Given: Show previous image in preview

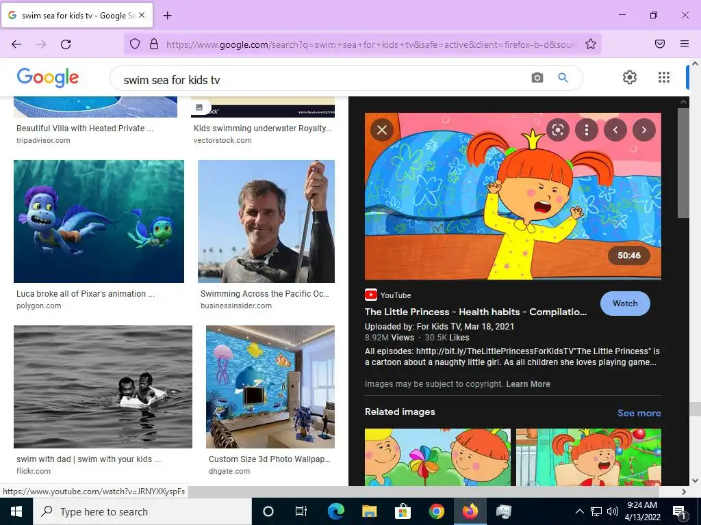Looking at the screenshot, I should [x=615, y=130].
